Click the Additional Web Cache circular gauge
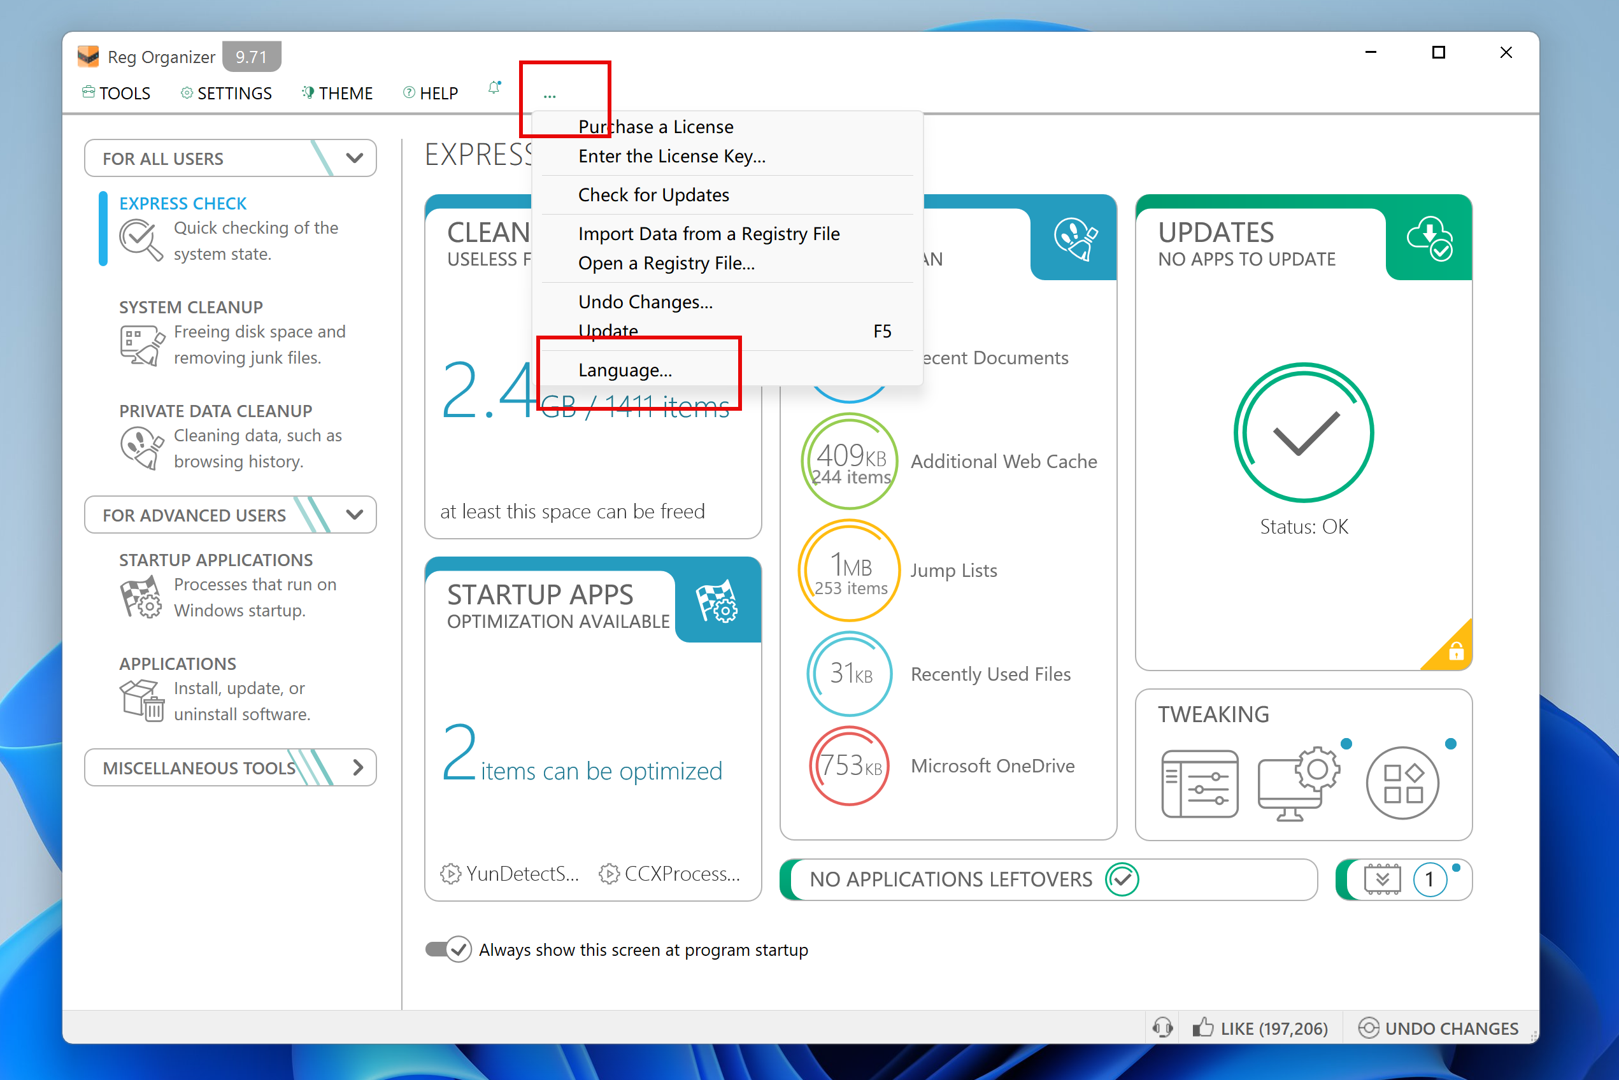 click(x=850, y=462)
